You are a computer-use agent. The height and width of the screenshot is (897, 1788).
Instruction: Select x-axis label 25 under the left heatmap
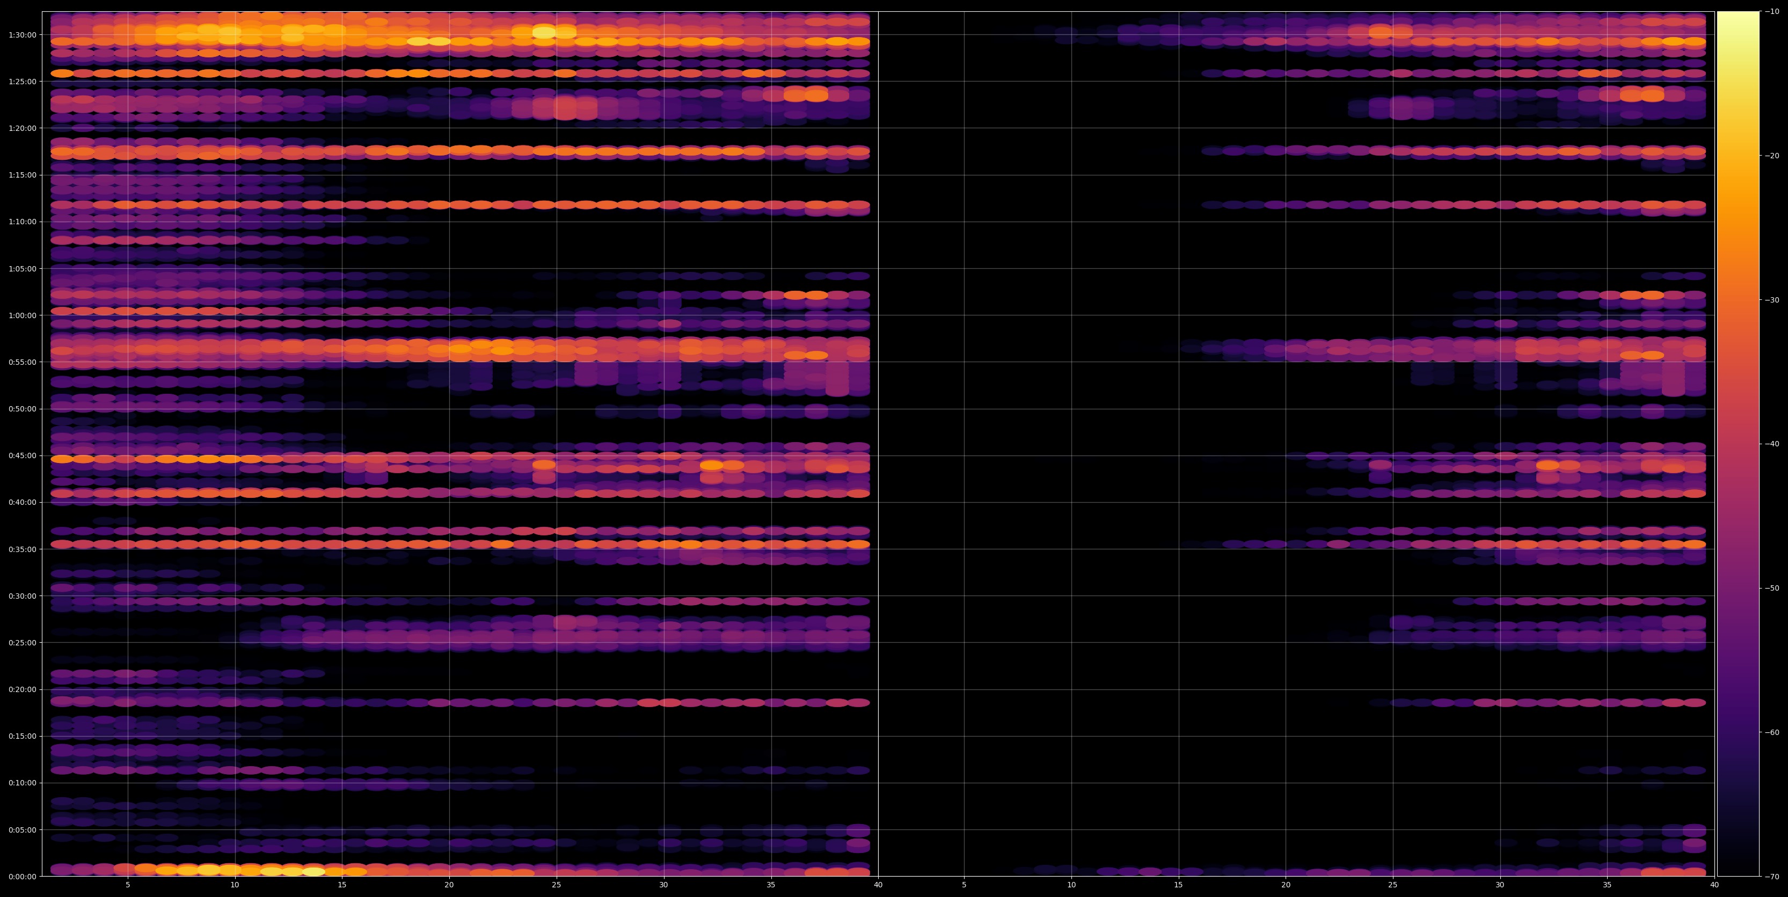point(557,885)
